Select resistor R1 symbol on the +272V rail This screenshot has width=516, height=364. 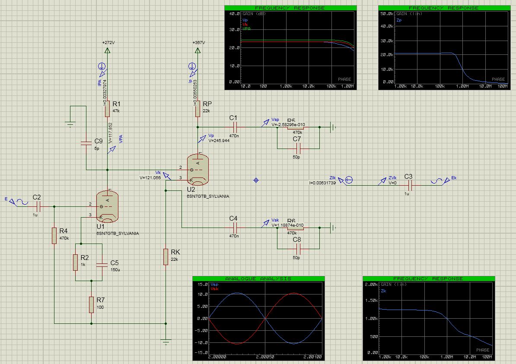[x=107, y=109]
